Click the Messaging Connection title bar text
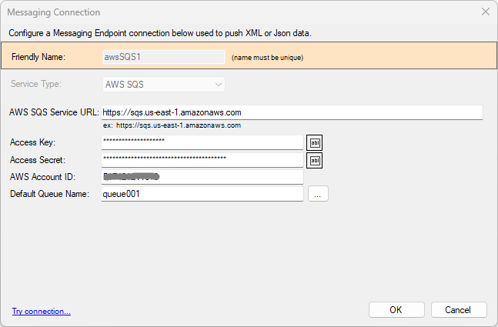Viewport: 498px width, 327px height. click(x=54, y=12)
